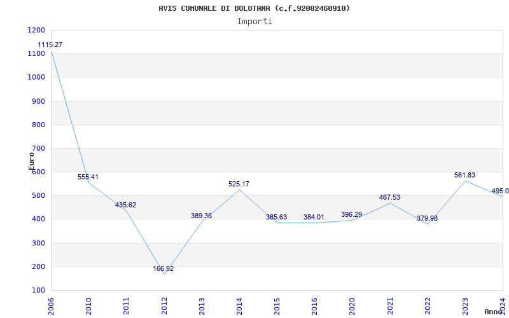Click the x-axis year 2015
The width and height of the screenshot is (509, 318).
click(x=277, y=306)
